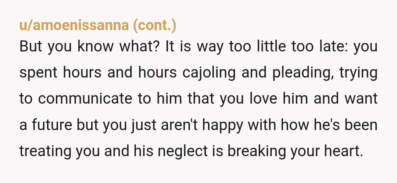Click the word 'want' ending the third line
Image resolution: width=397 pixels, height=183 pixels.
tap(361, 99)
